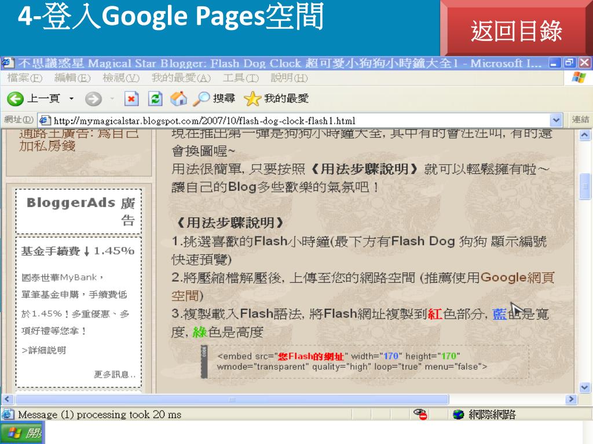The width and height of the screenshot is (593, 444).
Task: Click the privacy report eye icon in status bar
Action: point(420,415)
